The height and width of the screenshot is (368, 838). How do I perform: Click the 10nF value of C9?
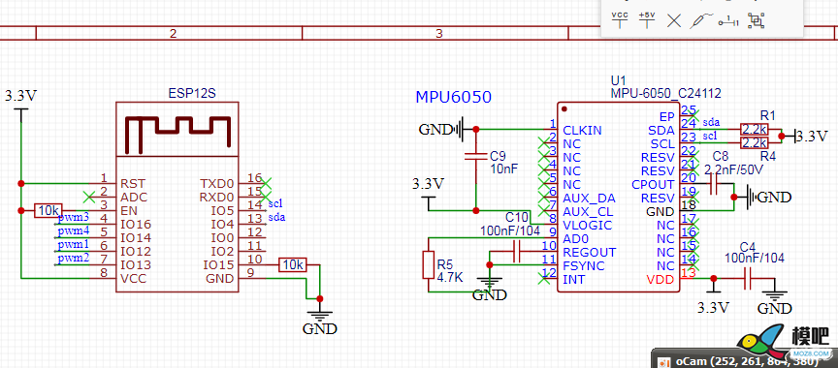tap(503, 169)
